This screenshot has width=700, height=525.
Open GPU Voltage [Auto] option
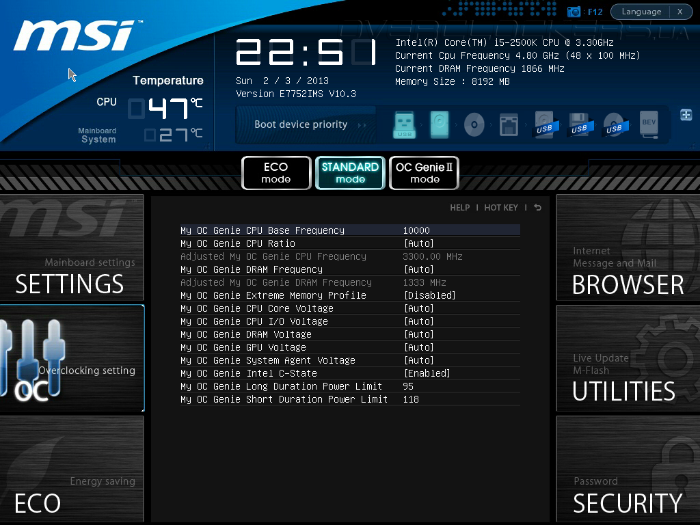(419, 347)
